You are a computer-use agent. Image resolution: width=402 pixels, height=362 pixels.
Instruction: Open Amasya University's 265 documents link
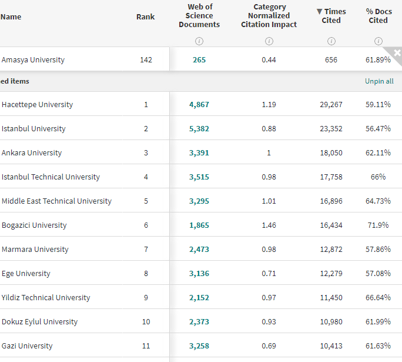199,60
